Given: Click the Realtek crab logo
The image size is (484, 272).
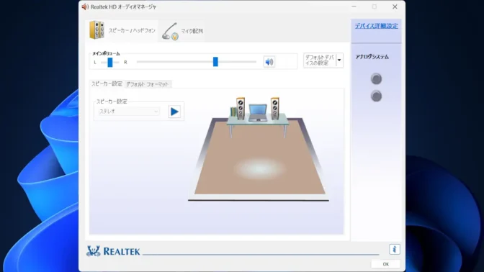Looking at the screenshot, I should pyautogui.click(x=93, y=251).
